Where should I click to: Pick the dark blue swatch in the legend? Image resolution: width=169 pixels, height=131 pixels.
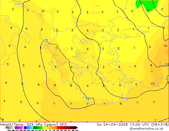[25, 128]
